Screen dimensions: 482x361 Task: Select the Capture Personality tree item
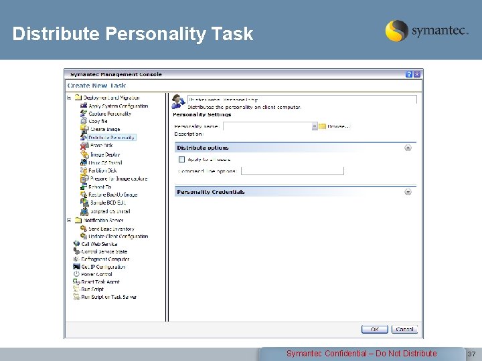(x=110, y=114)
